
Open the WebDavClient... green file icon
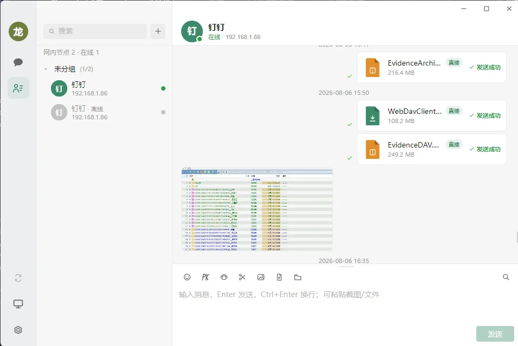(x=372, y=116)
